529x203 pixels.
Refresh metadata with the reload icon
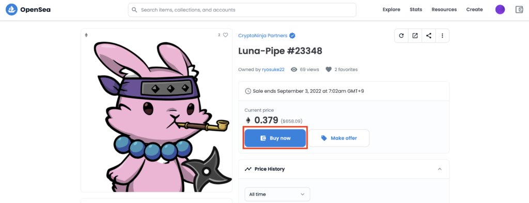[401, 36]
